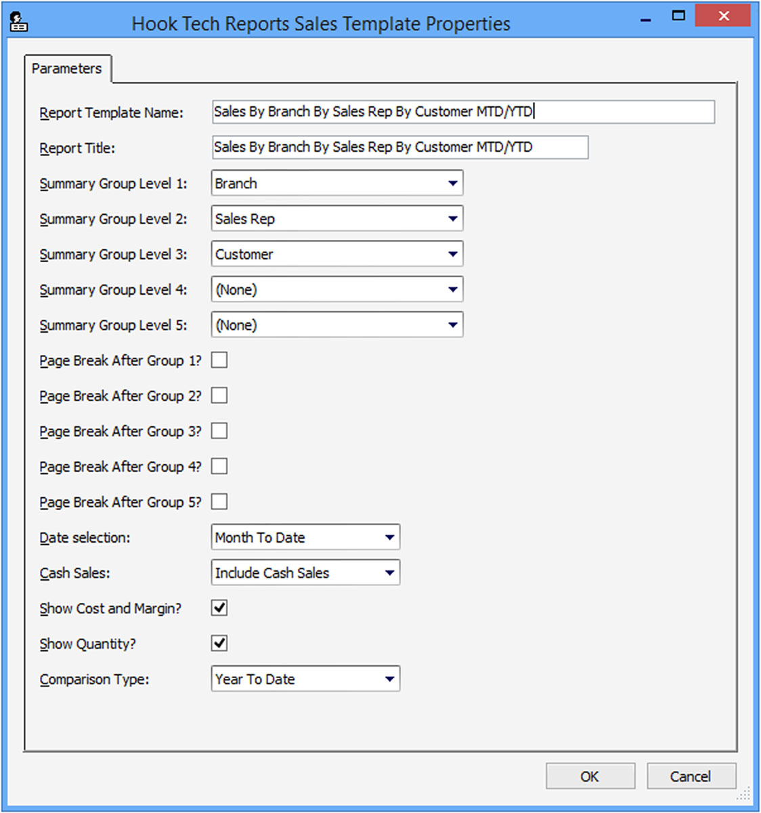Click the Summary Group Level 1 label

[113, 184]
